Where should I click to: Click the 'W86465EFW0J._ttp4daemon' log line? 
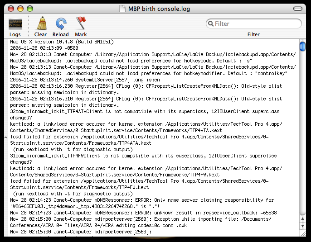85,206
